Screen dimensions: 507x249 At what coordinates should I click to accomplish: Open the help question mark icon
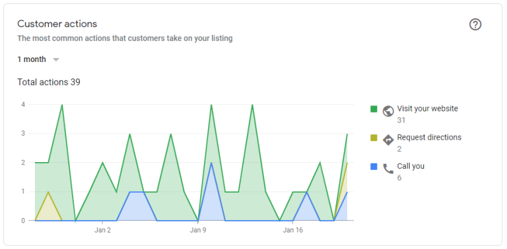coord(475,24)
